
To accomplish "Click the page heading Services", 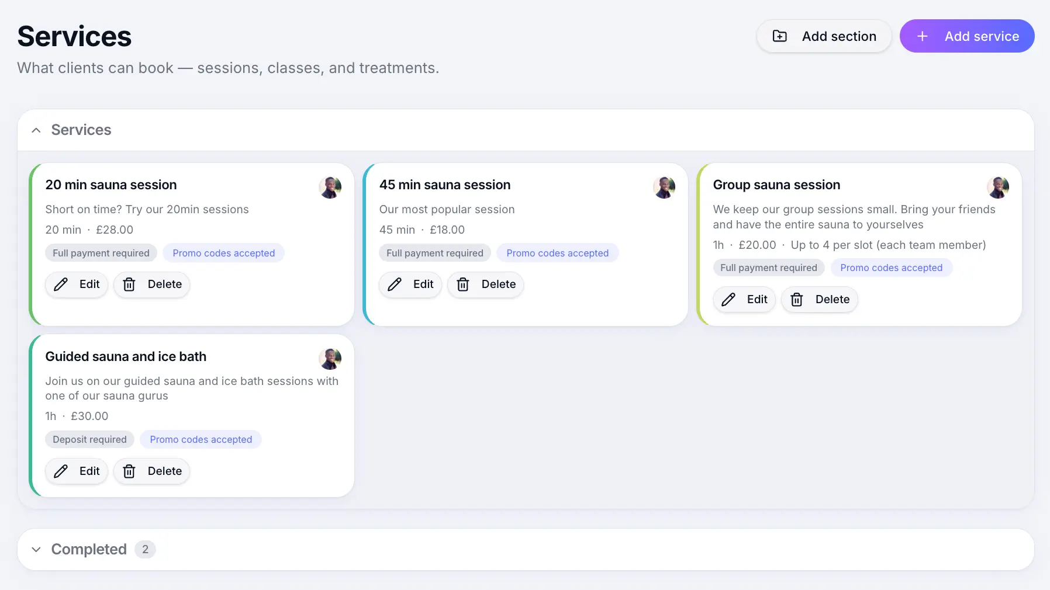I will click(74, 36).
